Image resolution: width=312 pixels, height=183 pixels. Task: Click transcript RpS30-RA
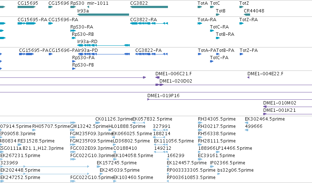(x=82, y=27)
